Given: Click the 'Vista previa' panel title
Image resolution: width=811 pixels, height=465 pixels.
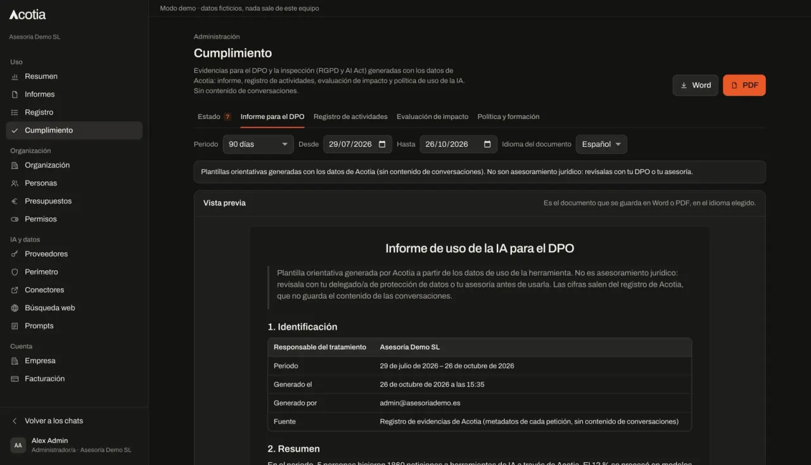Looking at the screenshot, I should [224, 203].
